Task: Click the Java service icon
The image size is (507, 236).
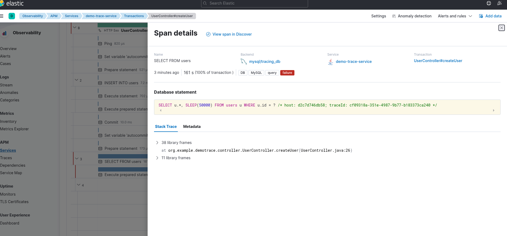Action: [x=331, y=62]
